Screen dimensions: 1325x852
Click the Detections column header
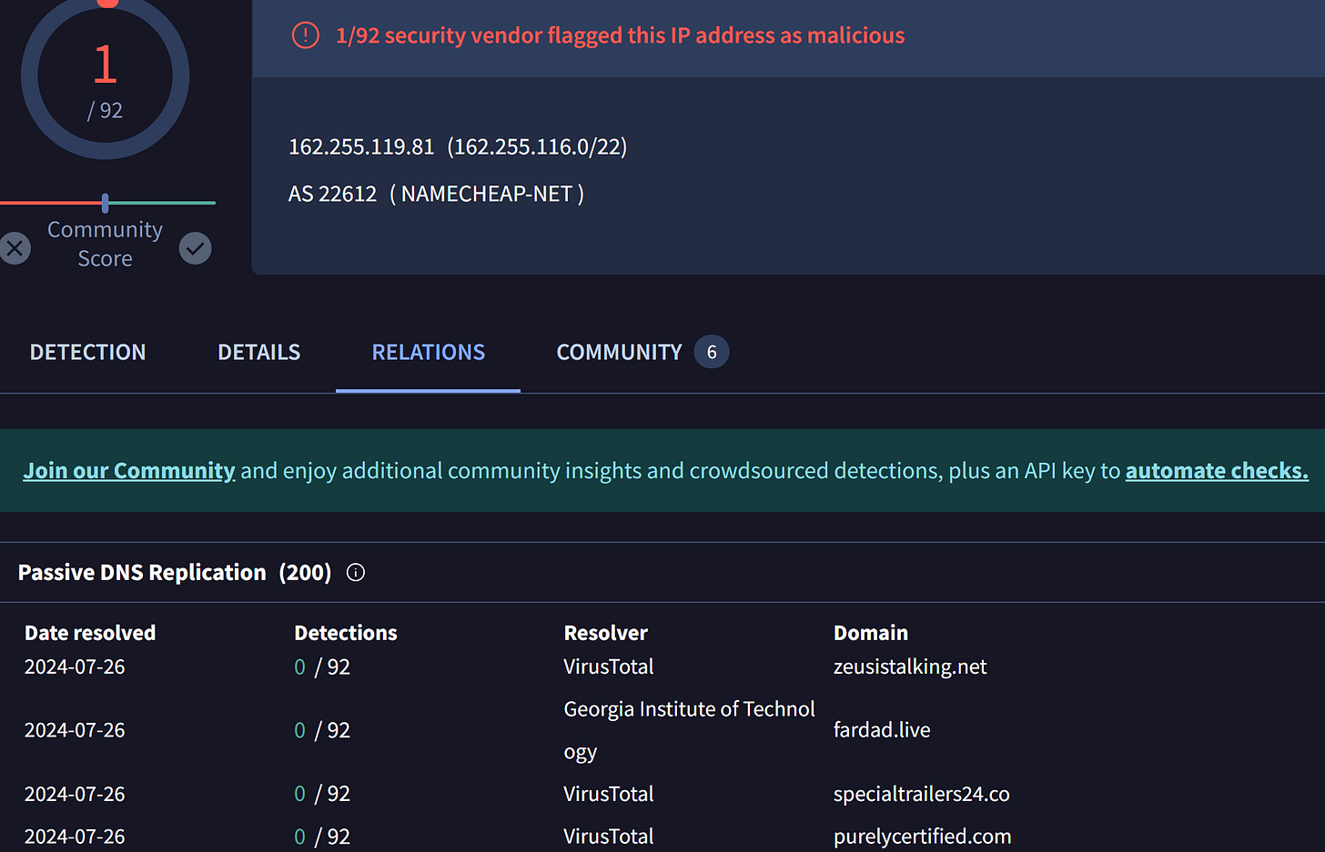pyautogui.click(x=346, y=633)
